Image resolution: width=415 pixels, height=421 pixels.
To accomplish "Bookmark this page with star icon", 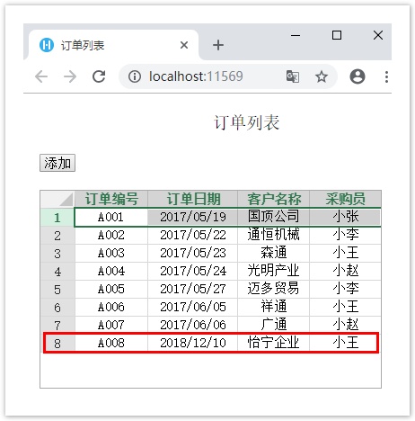I will [x=322, y=76].
